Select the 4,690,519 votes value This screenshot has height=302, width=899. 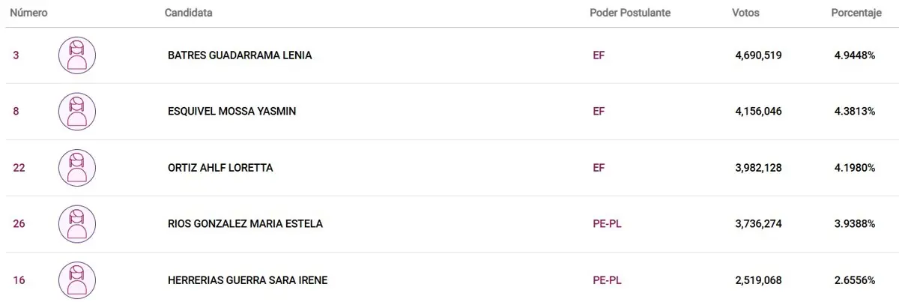pyautogui.click(x=759, y=55)
